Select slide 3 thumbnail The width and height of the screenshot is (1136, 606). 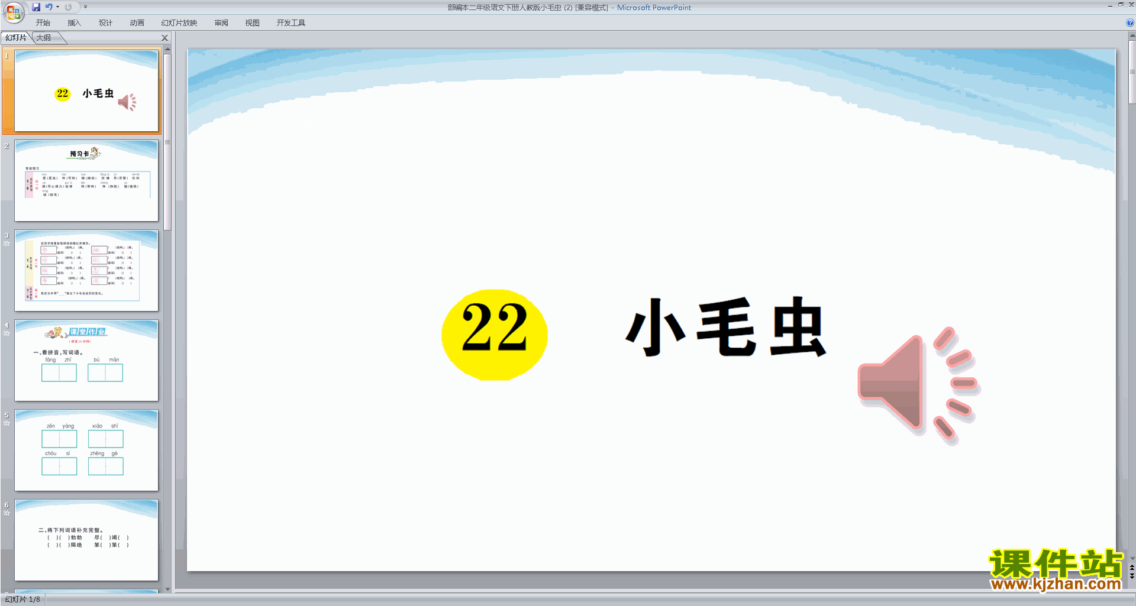(x=86, y=270)
